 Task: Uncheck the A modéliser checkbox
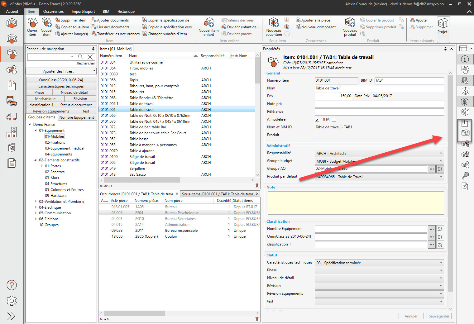coord(317,120)
